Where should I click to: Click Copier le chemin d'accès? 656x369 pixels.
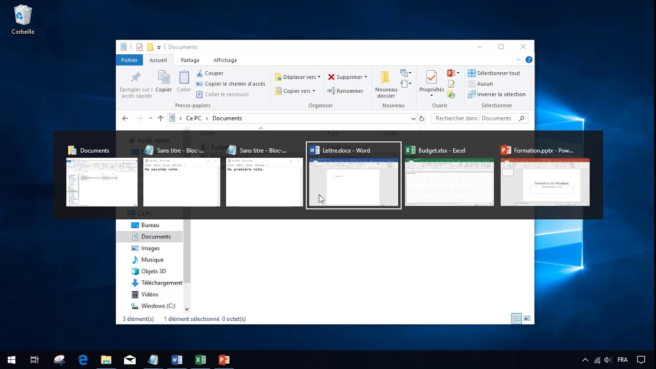pos(231,84)
